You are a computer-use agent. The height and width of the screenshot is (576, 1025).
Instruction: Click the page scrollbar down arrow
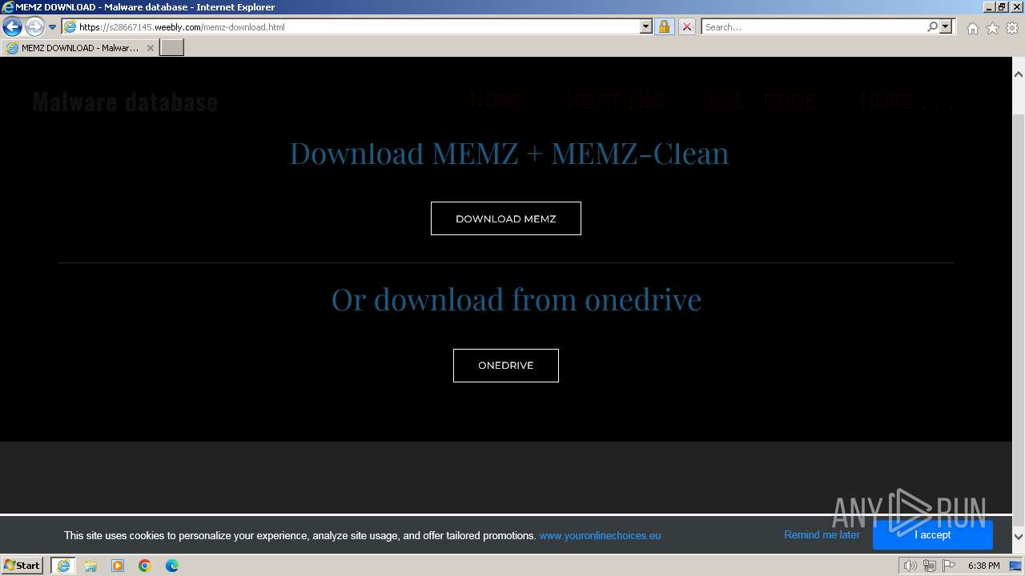1019,536
